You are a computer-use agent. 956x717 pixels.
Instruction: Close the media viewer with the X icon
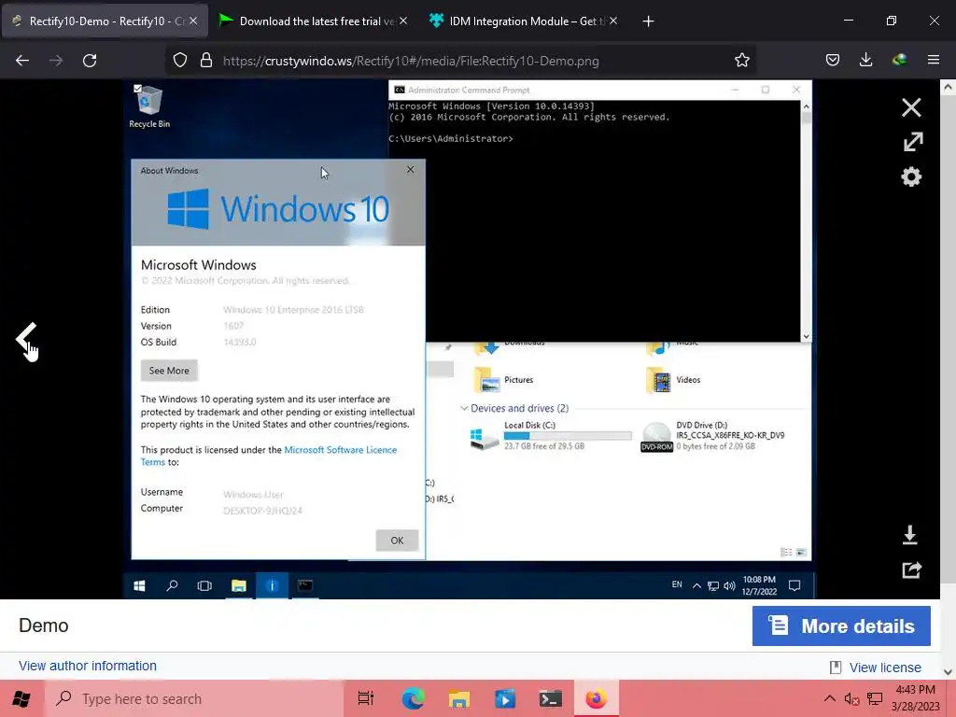(911, 108)
